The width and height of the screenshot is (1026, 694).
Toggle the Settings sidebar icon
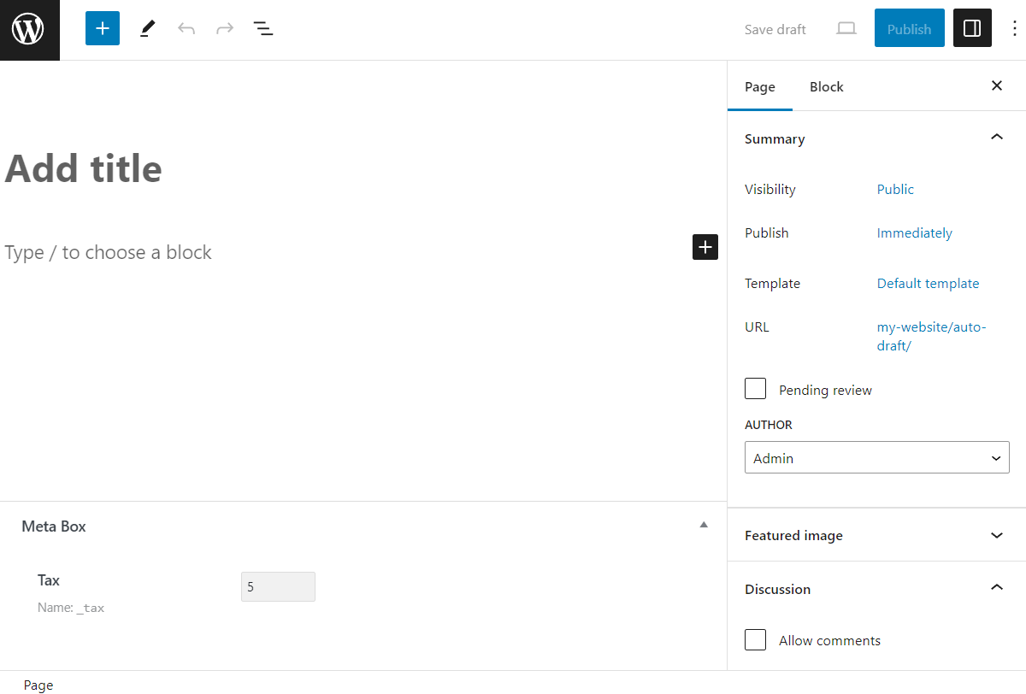[972, 28]
